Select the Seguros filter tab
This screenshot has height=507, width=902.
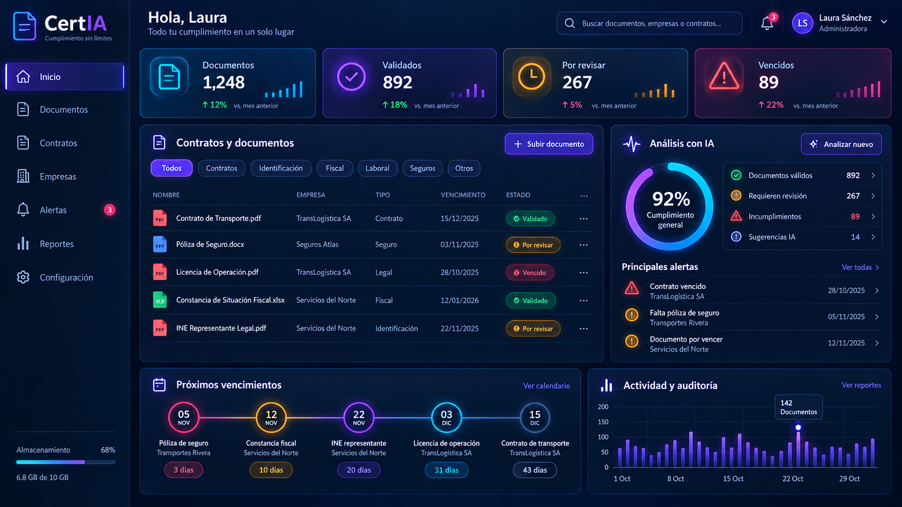[x=423, y=168]
